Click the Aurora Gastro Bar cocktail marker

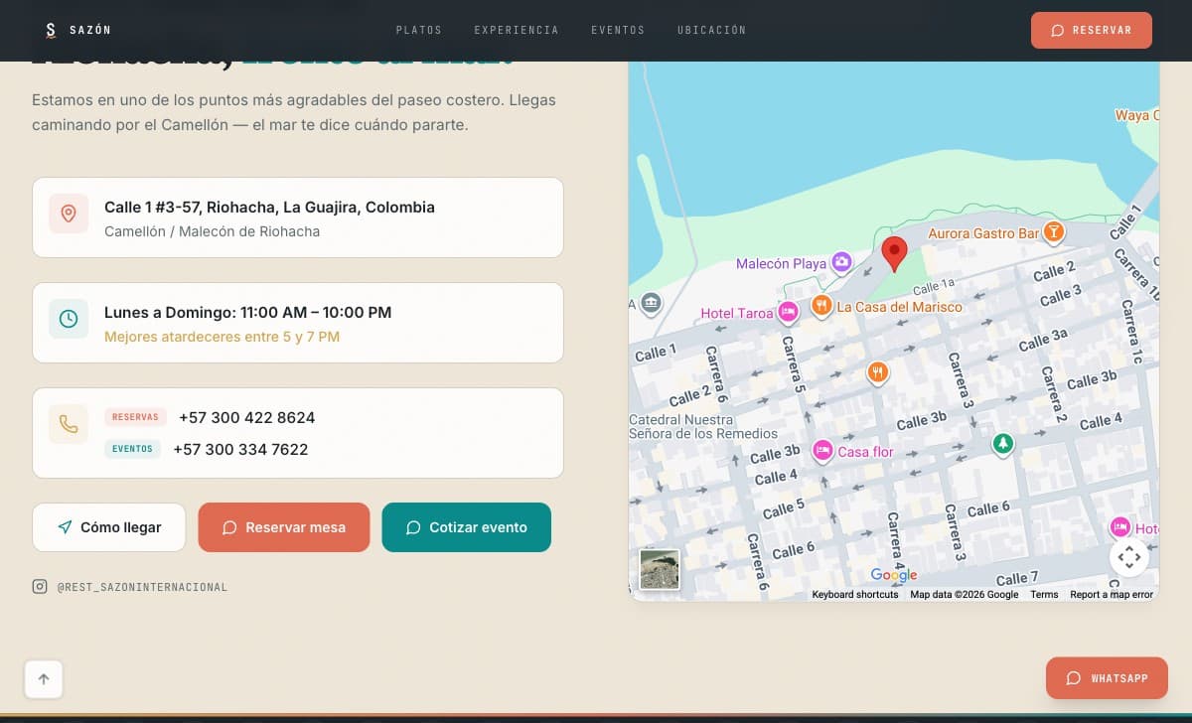(x=1053, y=232)
